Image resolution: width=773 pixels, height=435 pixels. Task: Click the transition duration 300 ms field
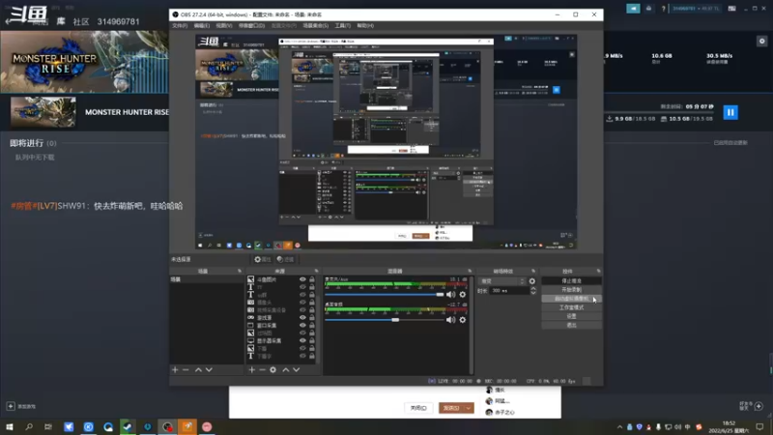coord(509,291)
